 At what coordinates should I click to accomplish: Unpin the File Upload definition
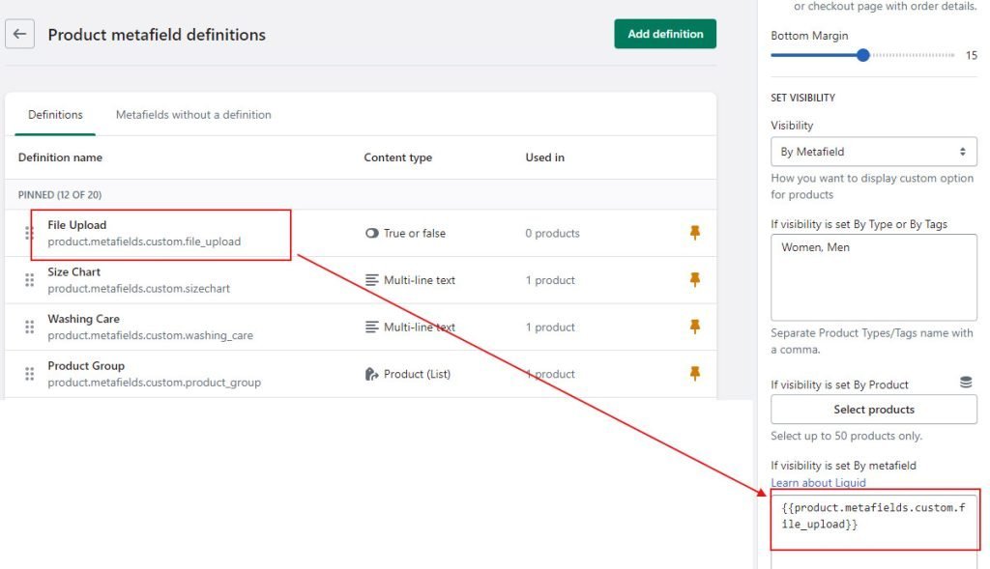pyautogui.click(x=694, y=233)
